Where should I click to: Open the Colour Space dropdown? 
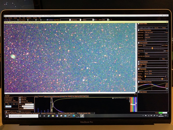(x=156, y=35)
